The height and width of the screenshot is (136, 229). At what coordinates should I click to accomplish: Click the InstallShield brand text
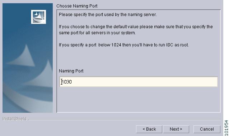point(15,119)
